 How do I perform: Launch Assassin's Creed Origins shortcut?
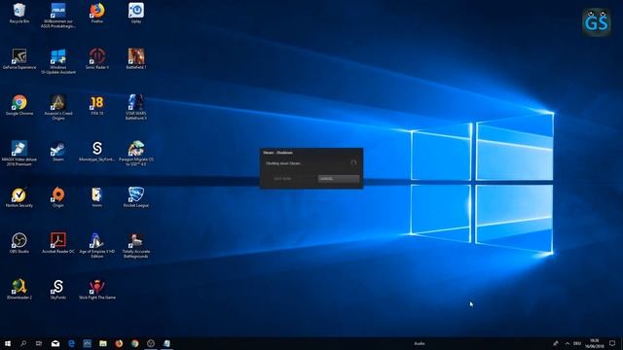pyautogui.click(x=58, y=107)
